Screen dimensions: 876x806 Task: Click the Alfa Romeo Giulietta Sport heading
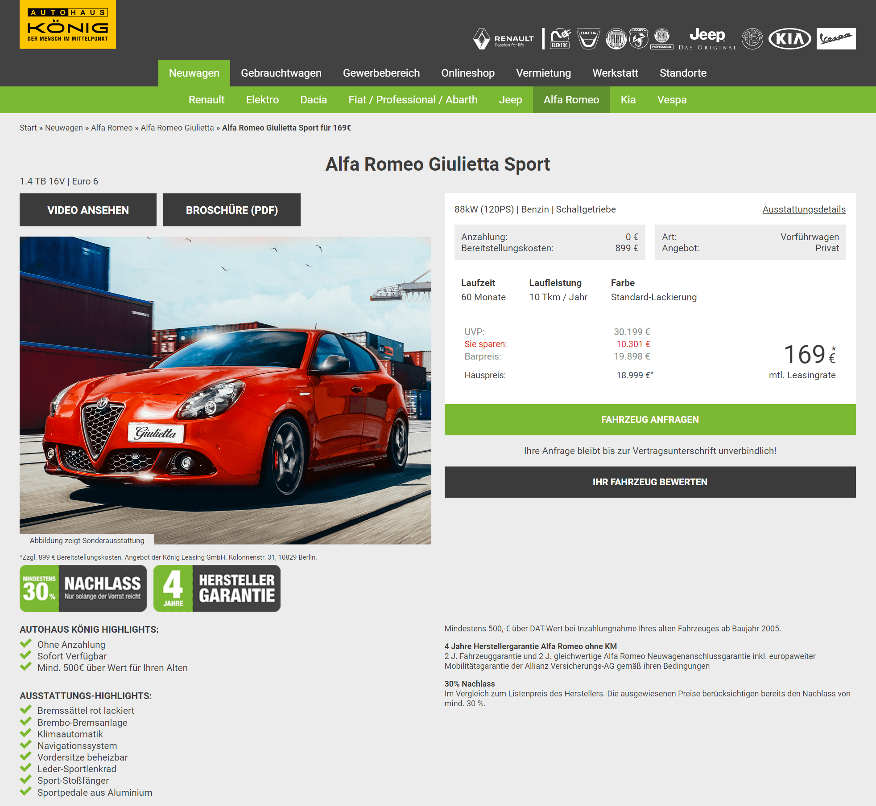click(438, 164)
